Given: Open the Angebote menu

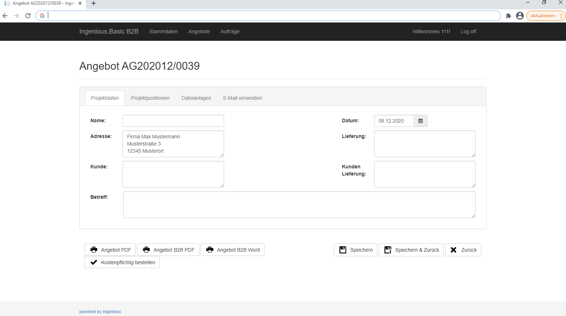Looking at the screenshot, I should [x=199, y=31].
